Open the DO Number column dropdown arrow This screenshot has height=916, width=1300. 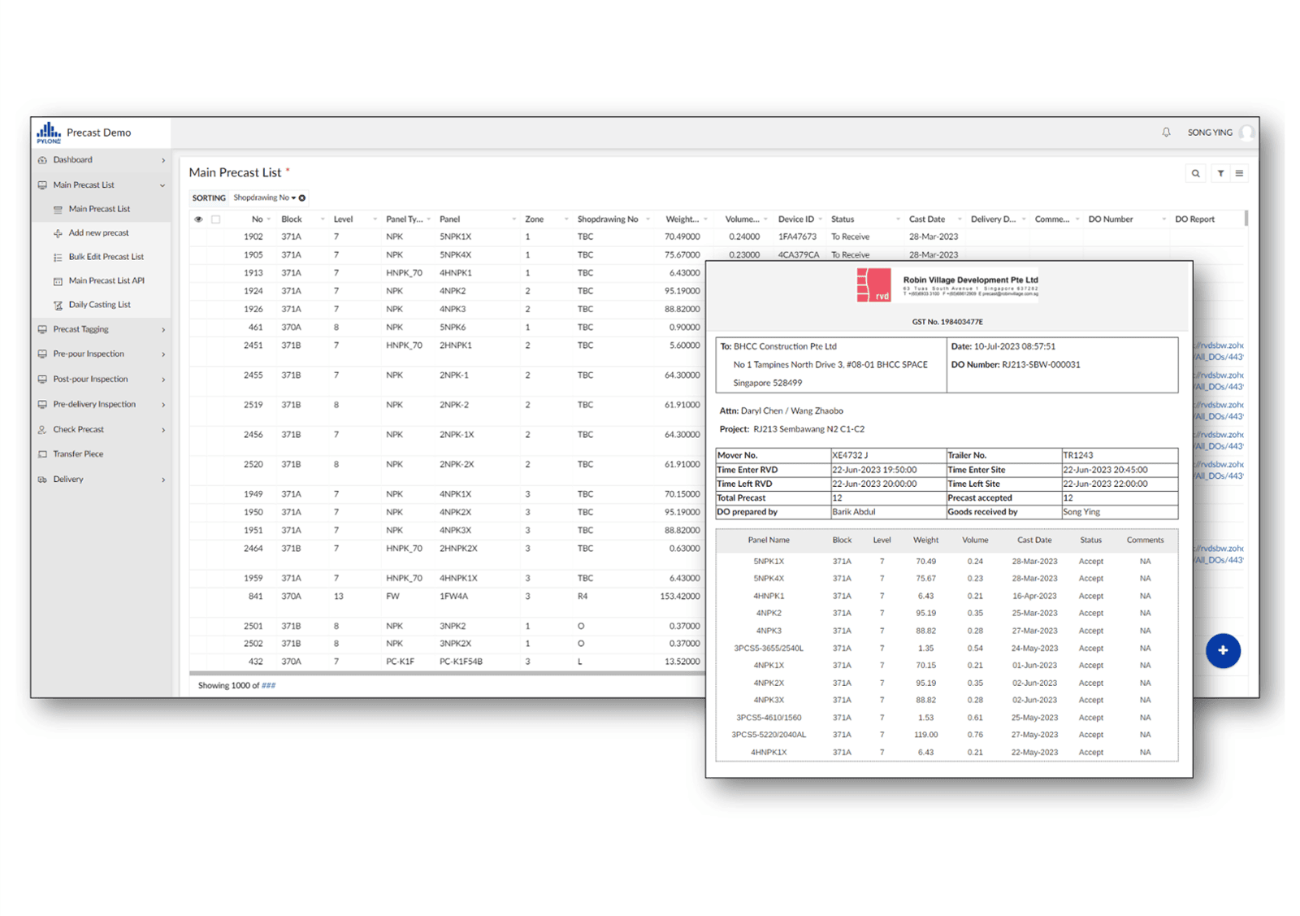pos(1163,219)
